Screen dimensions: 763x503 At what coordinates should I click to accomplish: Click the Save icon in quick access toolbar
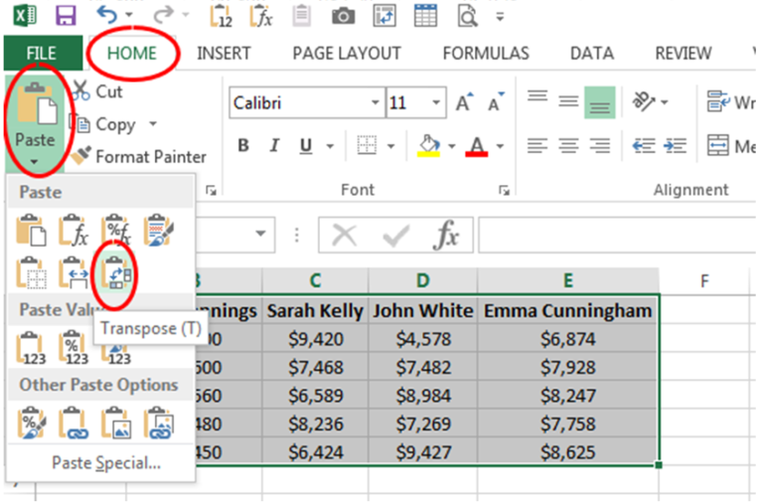coord(66,16)
